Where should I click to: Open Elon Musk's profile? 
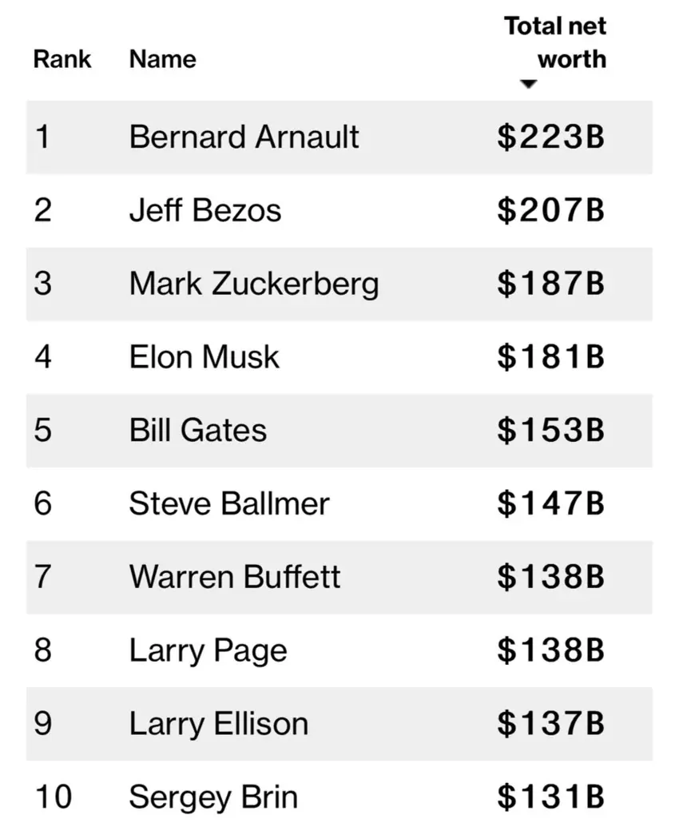pos(204,356)
